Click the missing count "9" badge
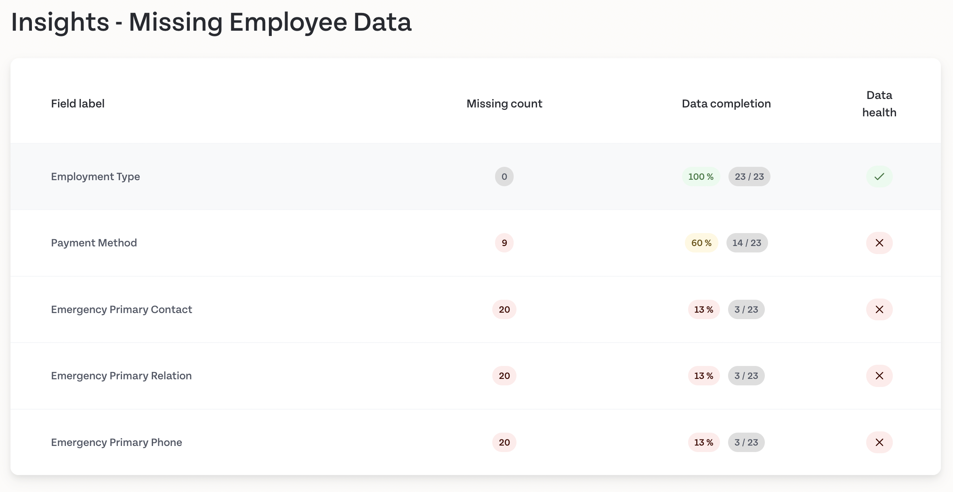The width and height of the screenshot is (953, 492). click(504, 243)
